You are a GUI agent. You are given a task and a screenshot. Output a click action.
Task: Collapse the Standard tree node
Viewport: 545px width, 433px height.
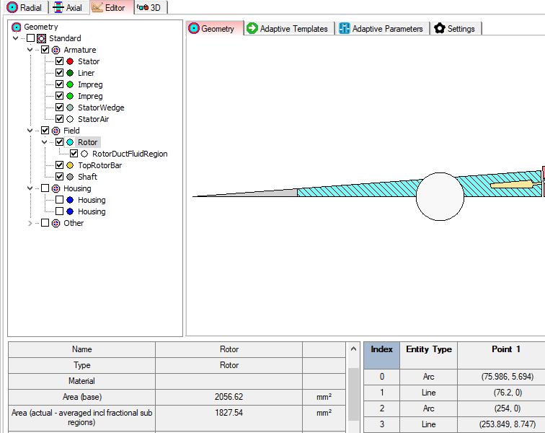16,38
